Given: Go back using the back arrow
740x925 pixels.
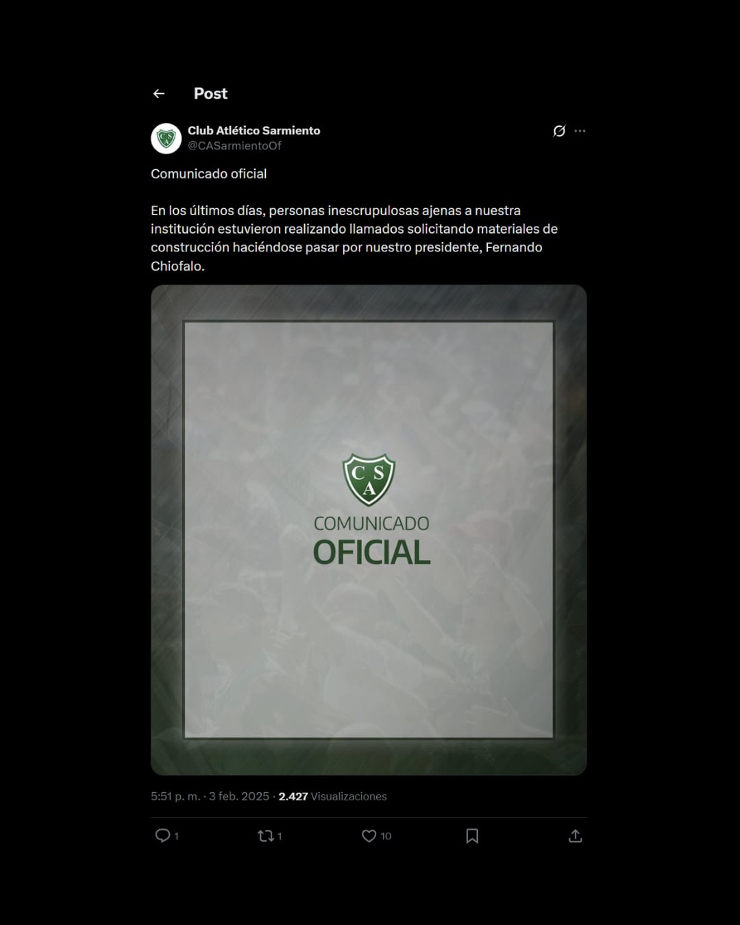Looking at the screenshot, I should (160, 92).
